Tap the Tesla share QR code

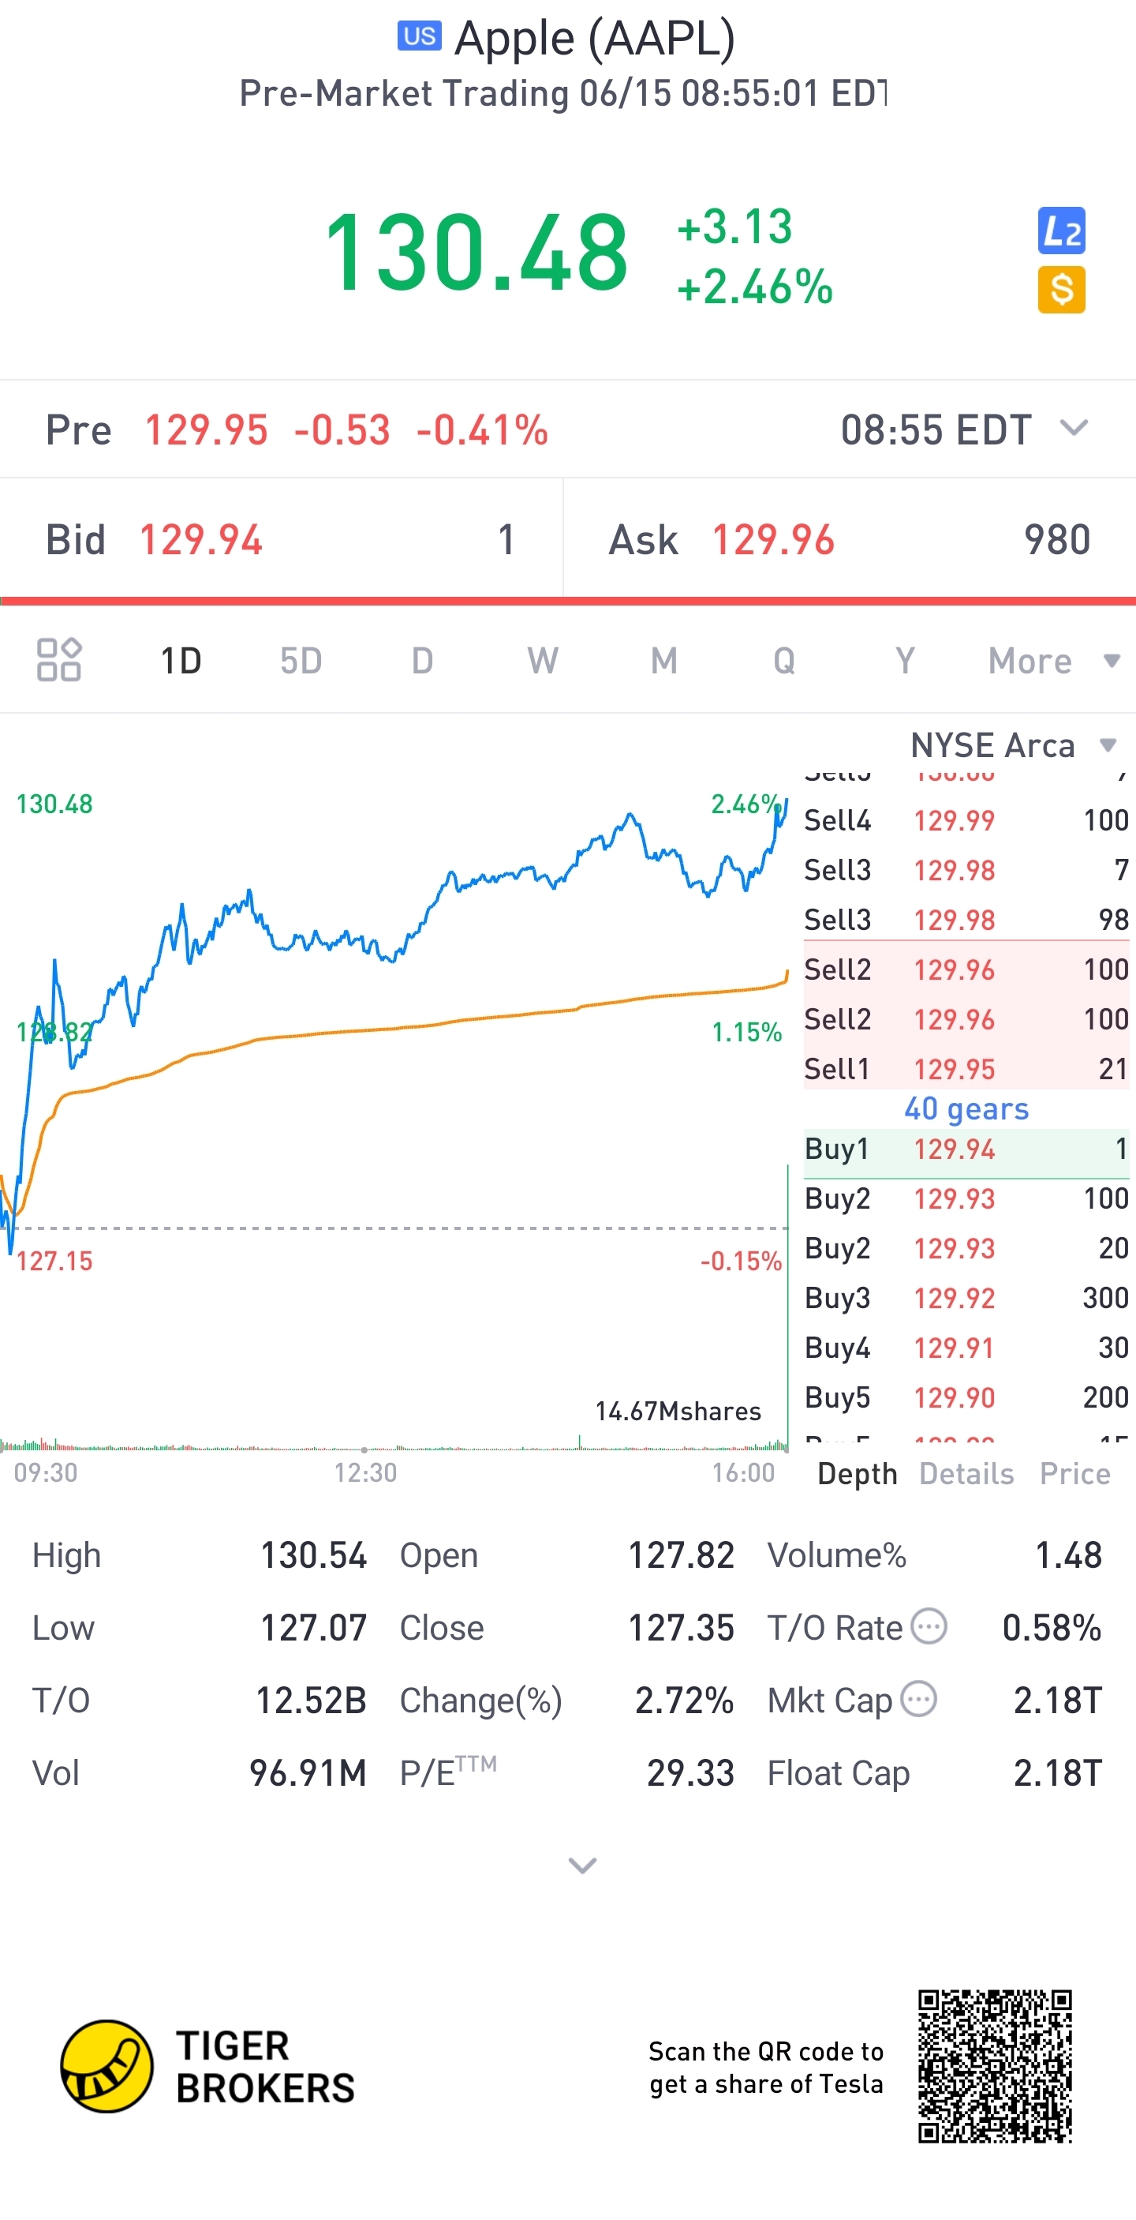994,2066
